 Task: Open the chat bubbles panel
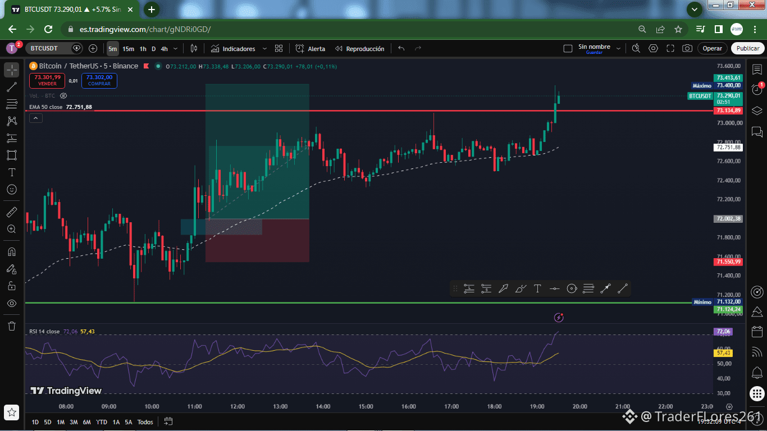757,132
